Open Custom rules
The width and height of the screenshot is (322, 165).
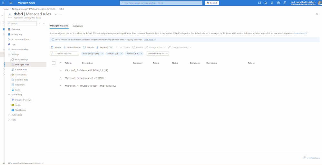click(x=21, y=70)
